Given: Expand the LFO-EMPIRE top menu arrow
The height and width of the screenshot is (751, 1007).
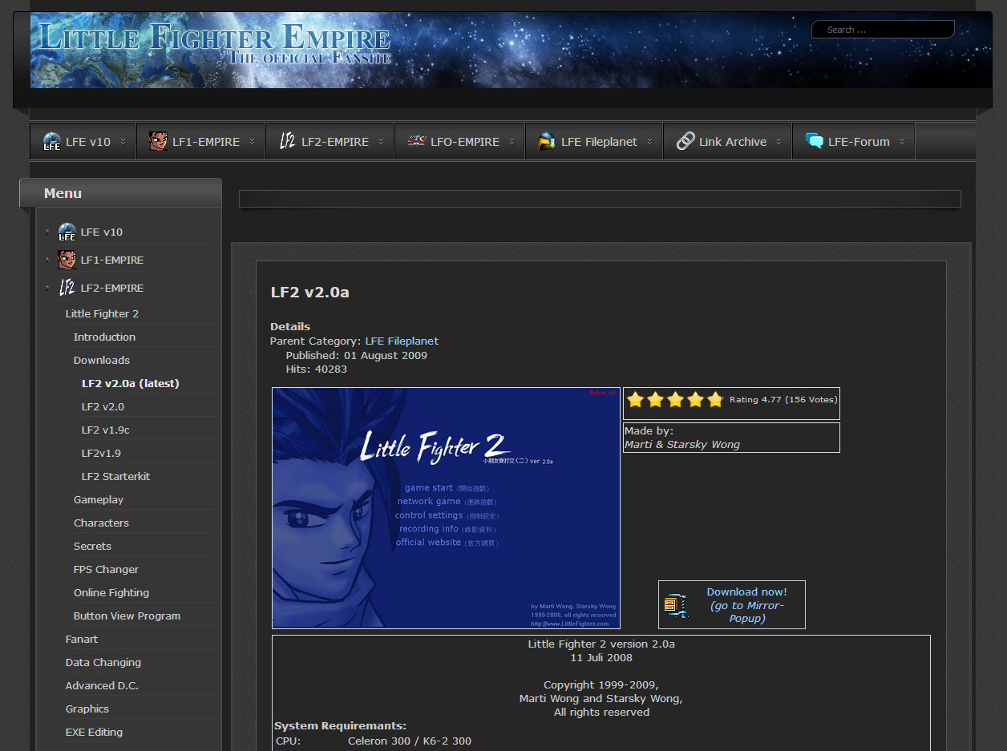Looking at the screenshot, I should [512, 142].
